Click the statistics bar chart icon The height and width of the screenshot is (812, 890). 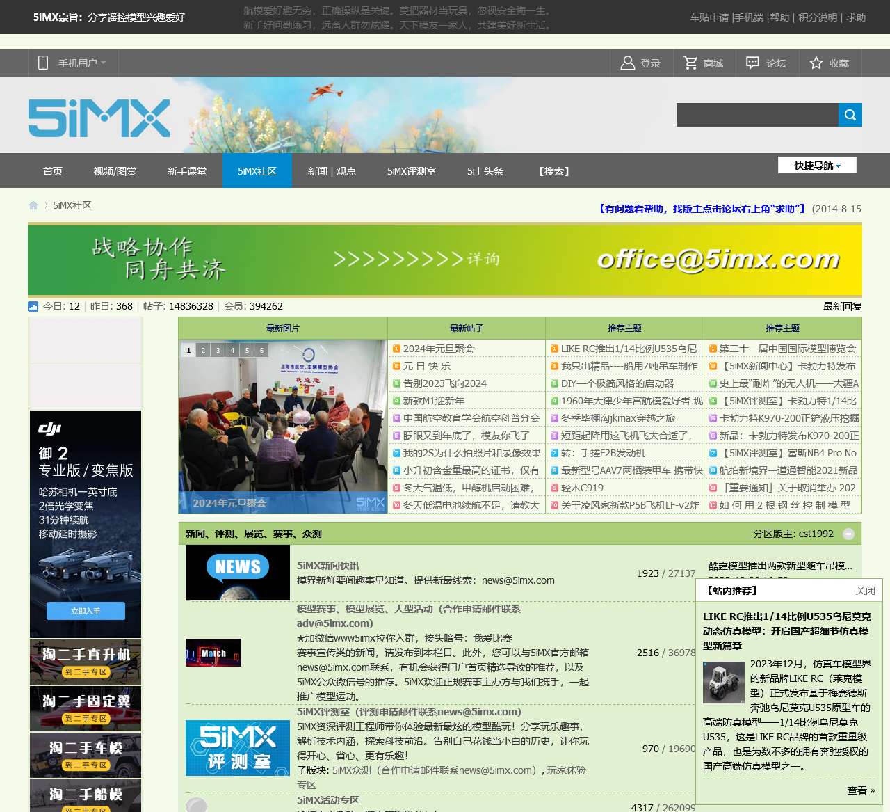pos(33,306)
